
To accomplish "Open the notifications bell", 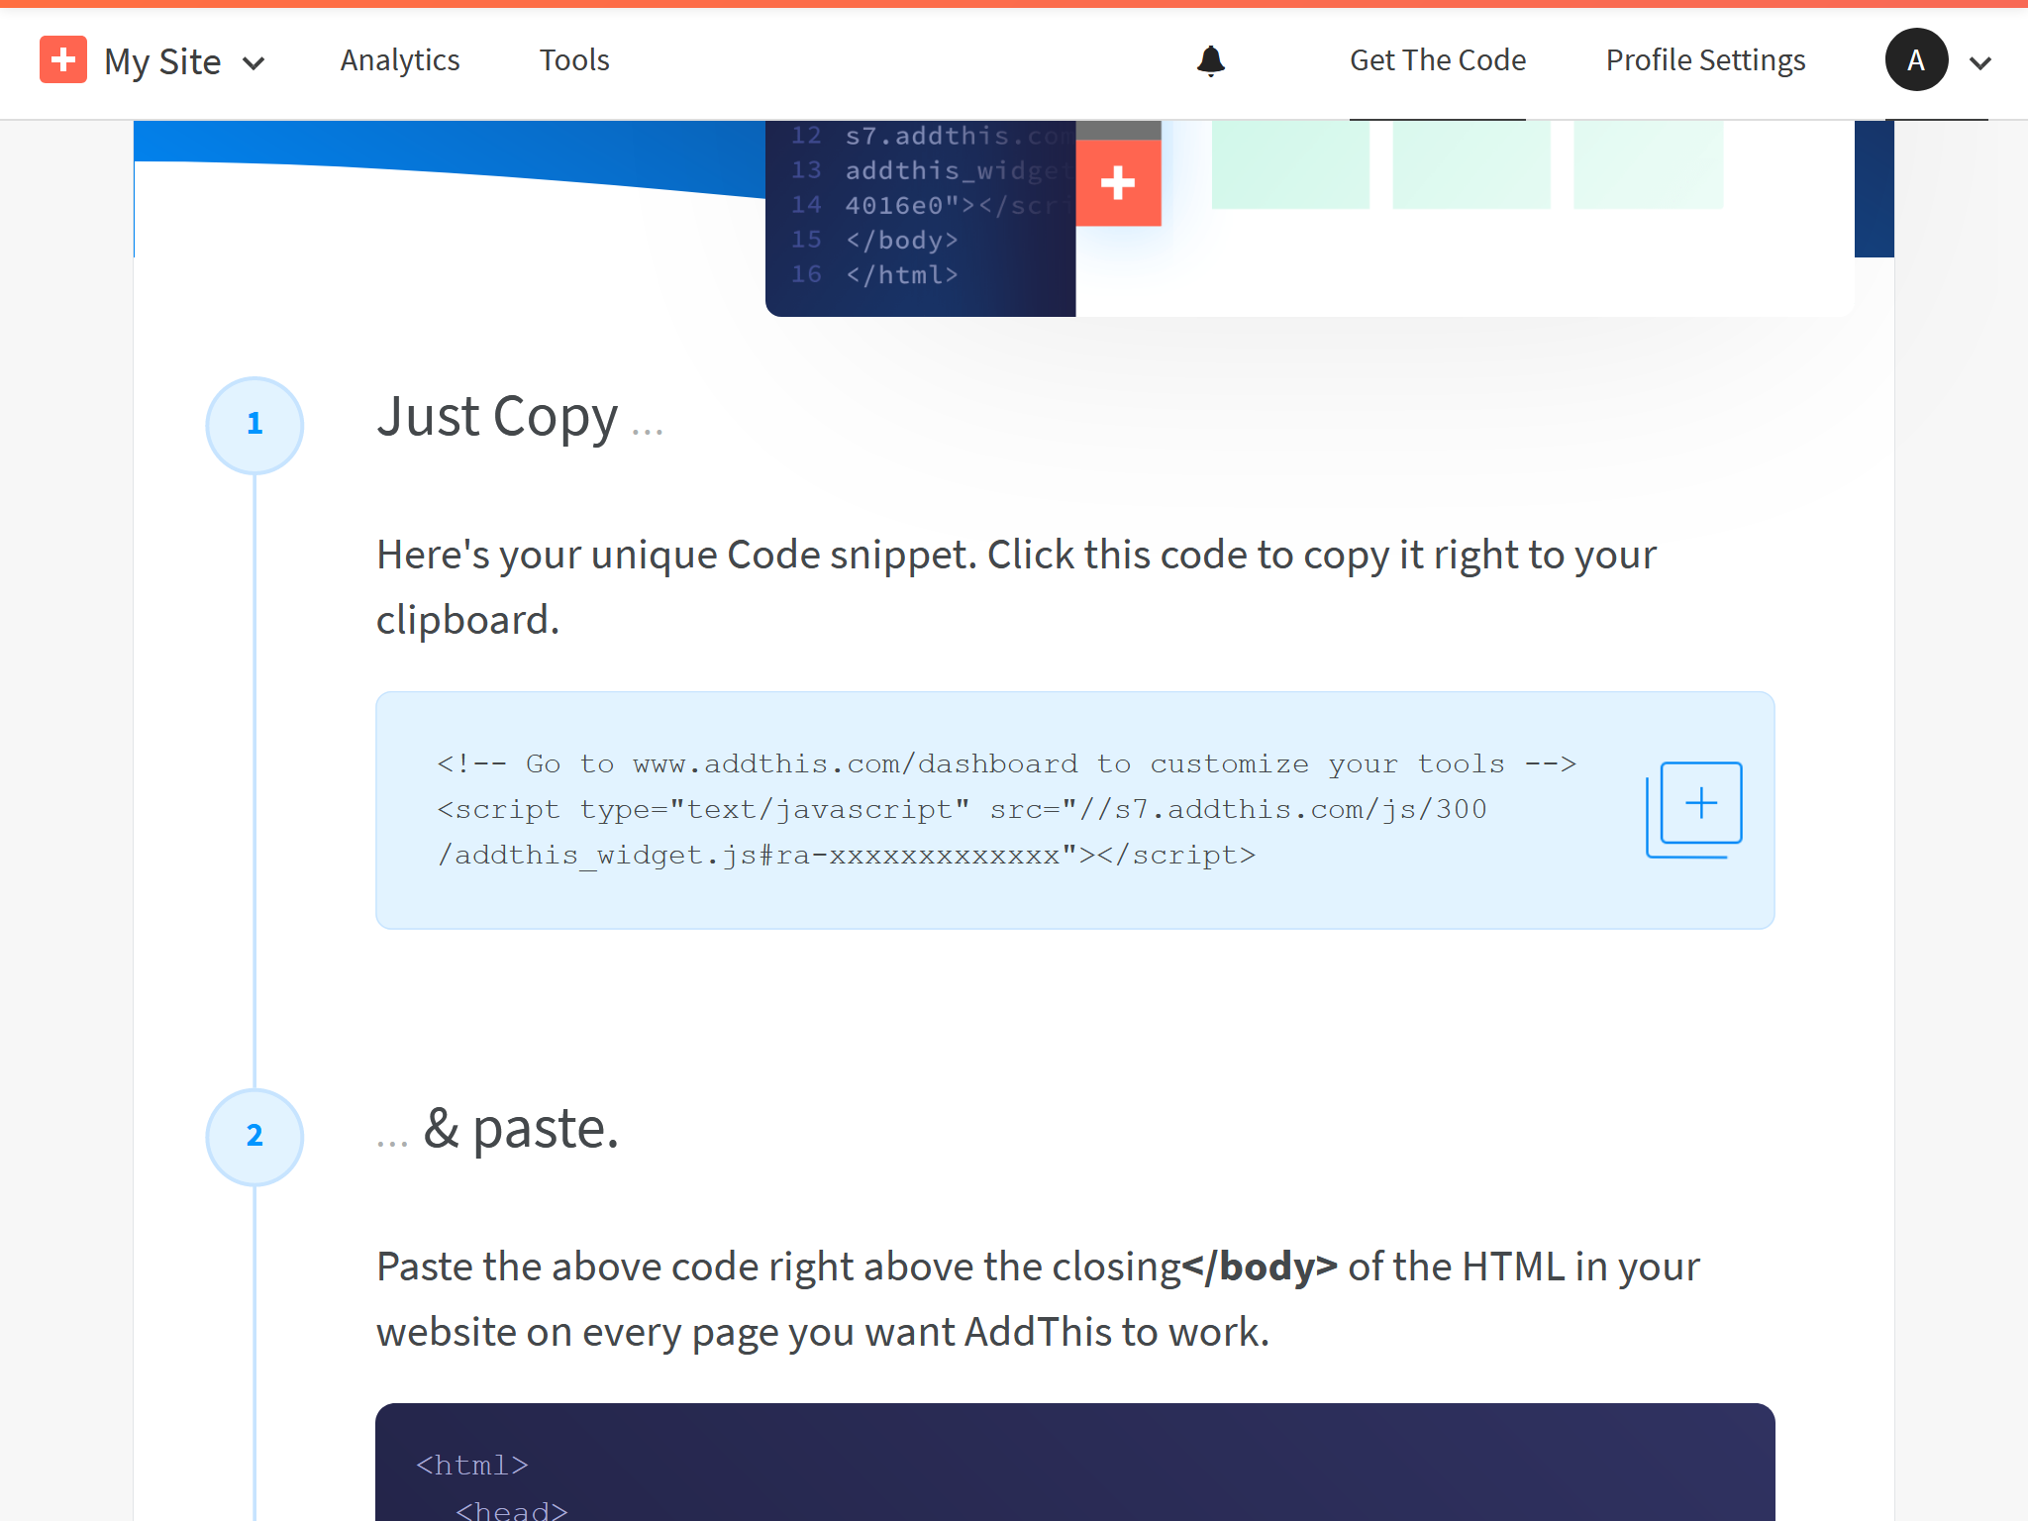I will tap(1210, 60).
